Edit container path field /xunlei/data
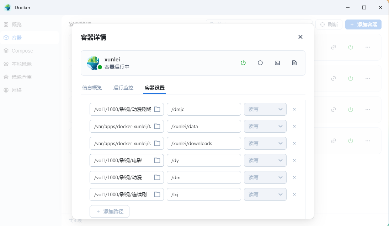 (204, 126)
